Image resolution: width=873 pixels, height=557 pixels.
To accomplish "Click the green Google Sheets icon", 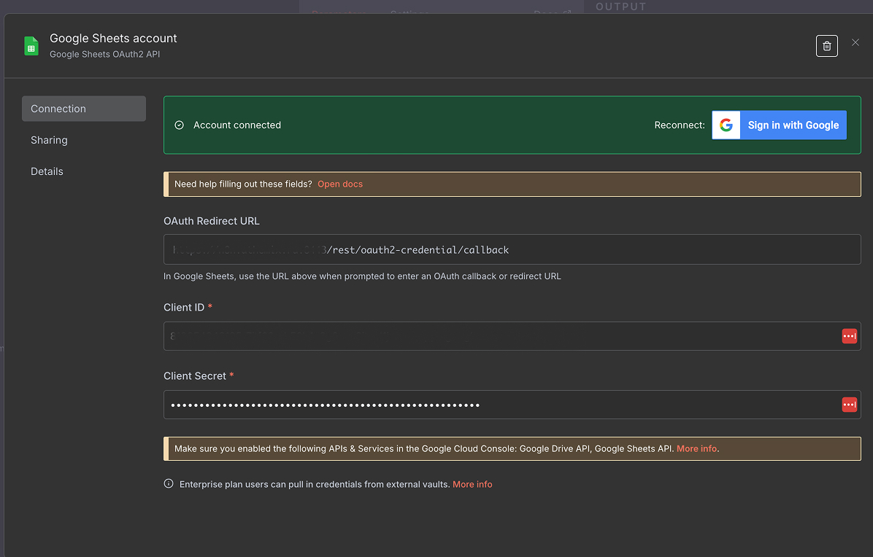I will (x=31, y=46).
